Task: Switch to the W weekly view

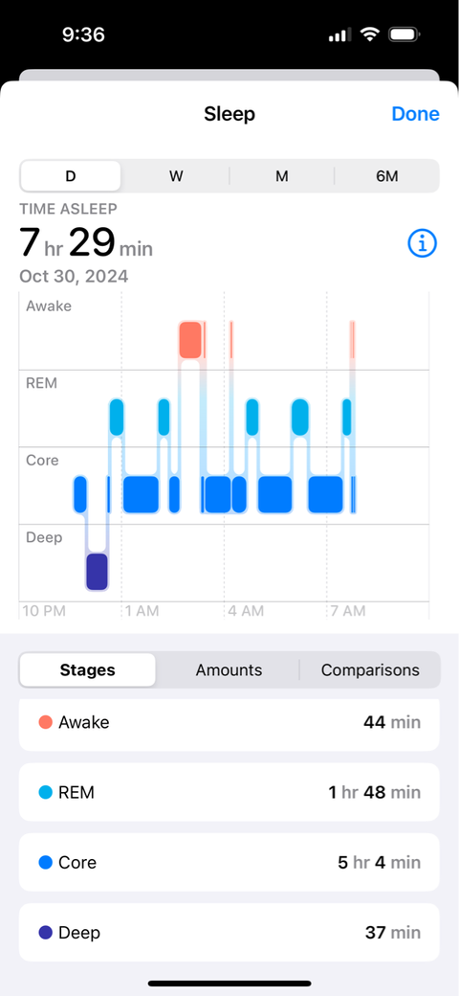Action: click(176, 176)
